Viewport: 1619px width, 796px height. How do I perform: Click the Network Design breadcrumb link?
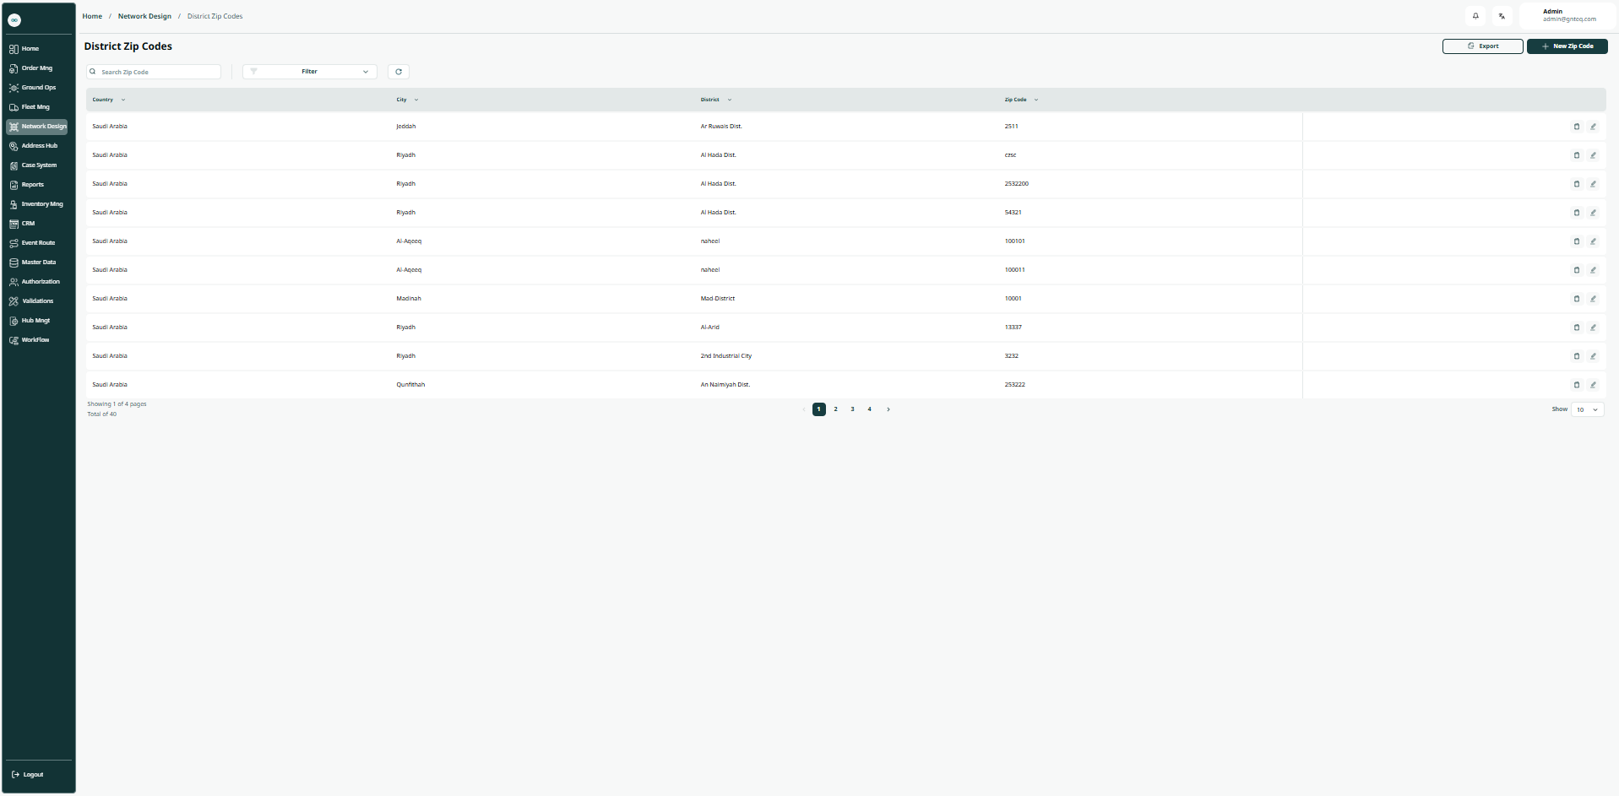(x=144, y=16)
